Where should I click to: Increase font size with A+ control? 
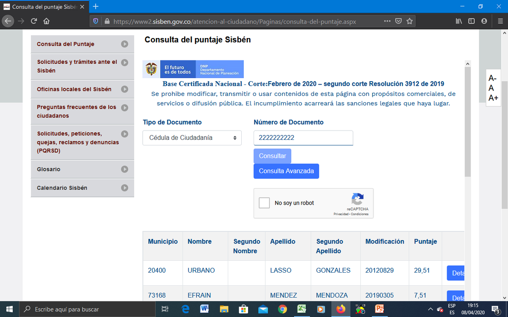coord(493,98)
